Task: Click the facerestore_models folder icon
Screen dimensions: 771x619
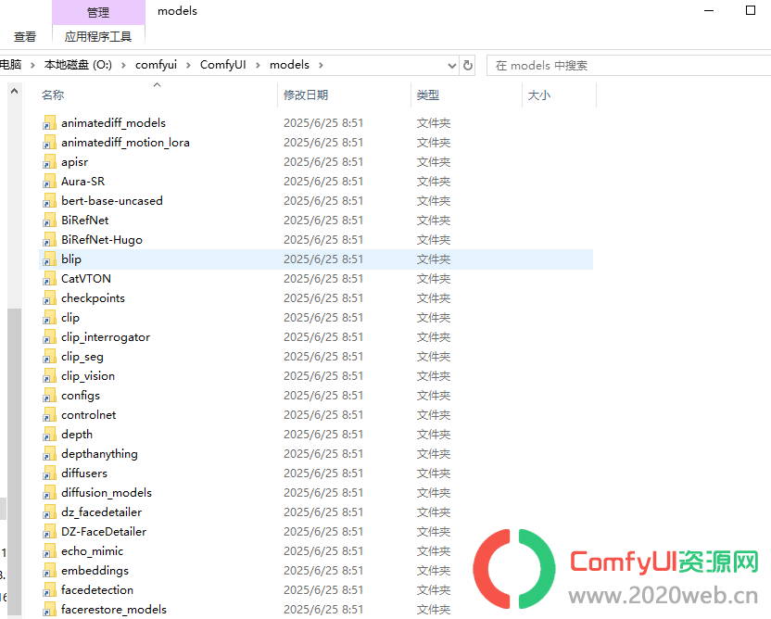Action: pos(49,610)
